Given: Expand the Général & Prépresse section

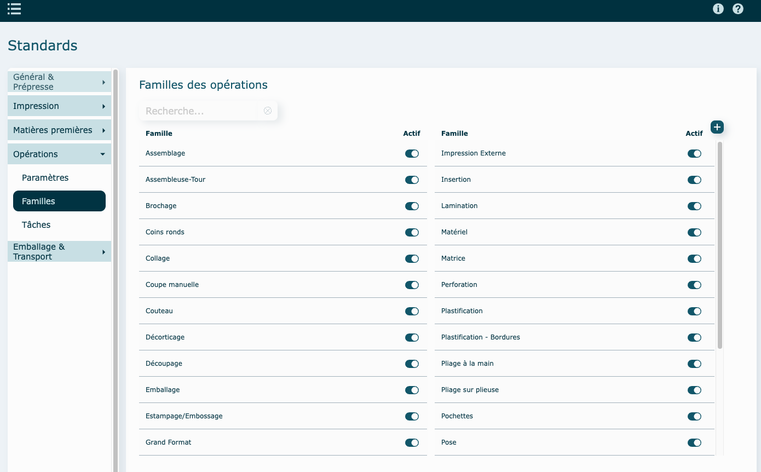Looking at the screenshot, I should pyautogui.click(x=59, y=82).
